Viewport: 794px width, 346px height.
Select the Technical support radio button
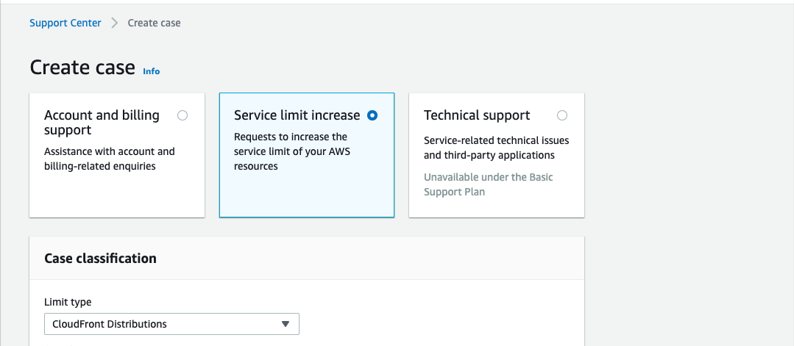pos(562,115)
